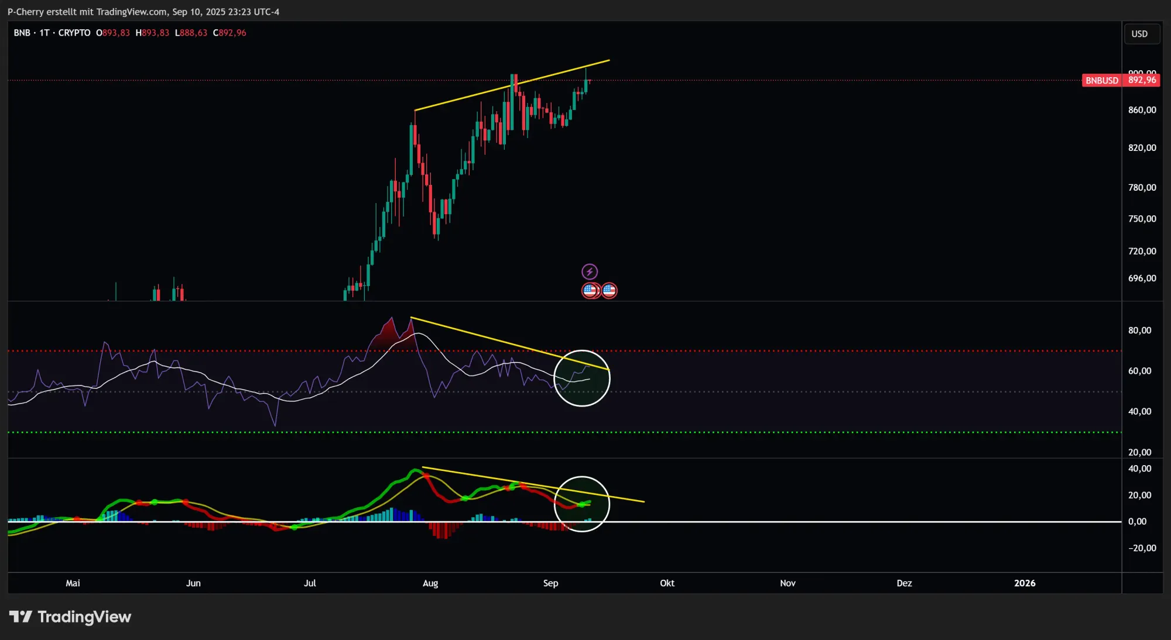
Task: Click the MACD 0,00 scale label
Action: [1137, 522]
